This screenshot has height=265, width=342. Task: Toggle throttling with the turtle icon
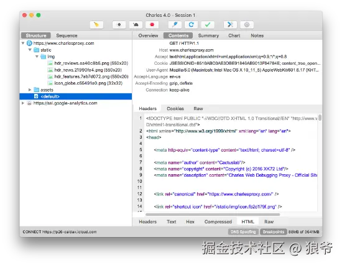[136, 25]
